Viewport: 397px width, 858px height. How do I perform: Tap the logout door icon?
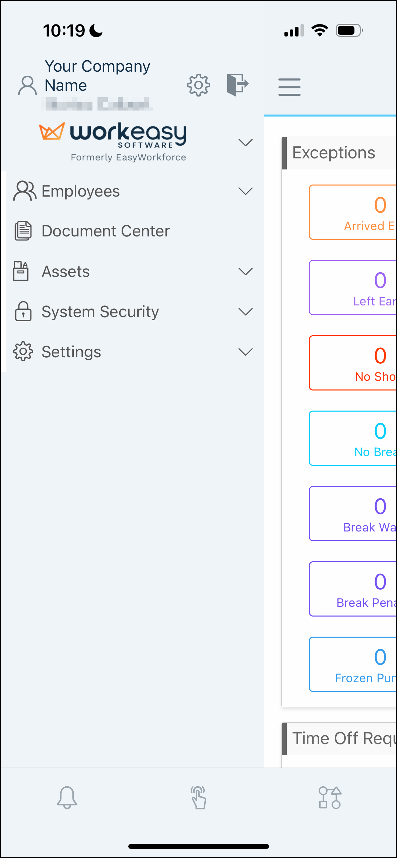[238, 85]
